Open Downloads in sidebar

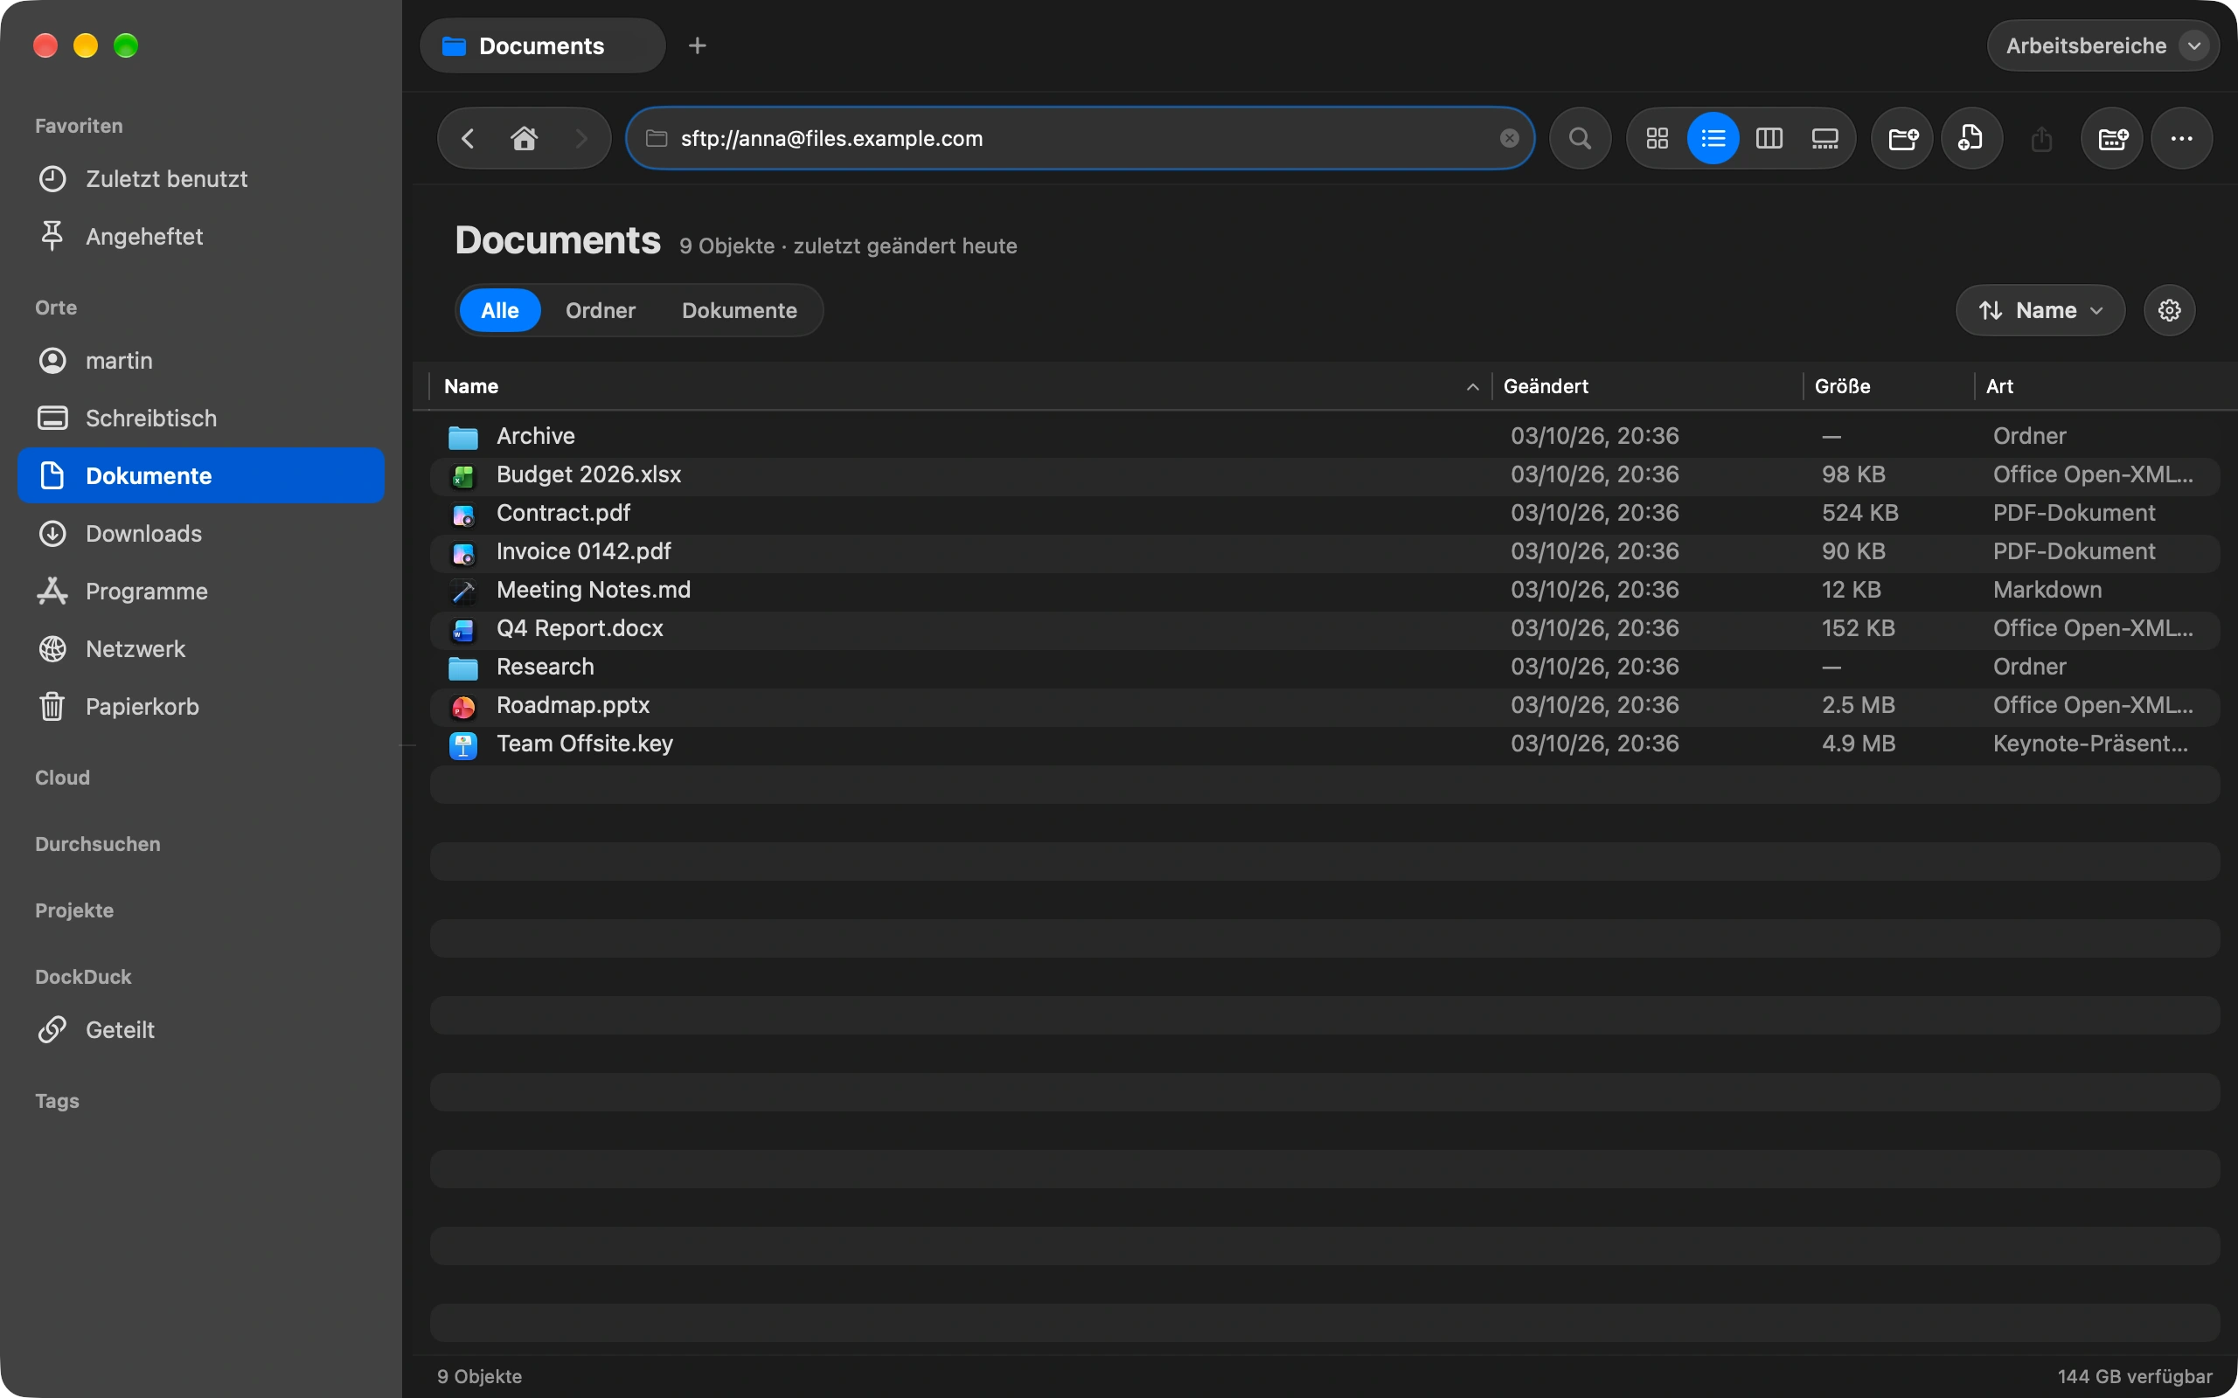201,534
